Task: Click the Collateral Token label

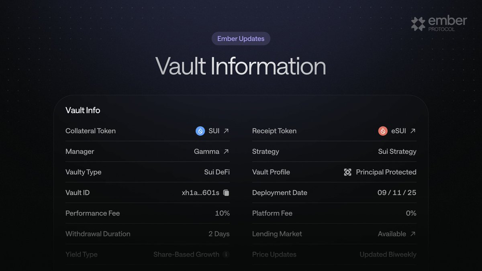Action: pos(90,131)
